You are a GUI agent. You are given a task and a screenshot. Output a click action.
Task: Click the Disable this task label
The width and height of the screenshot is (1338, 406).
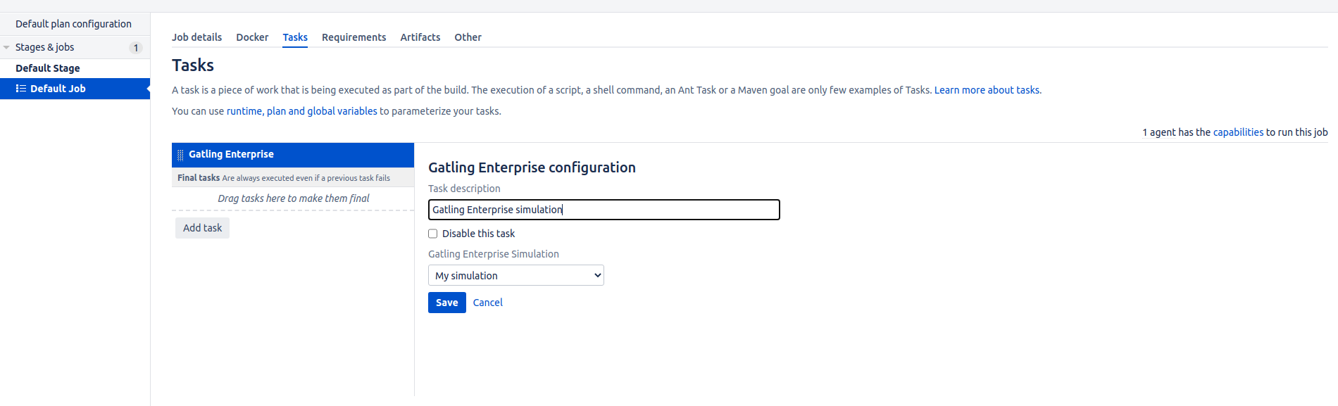pos(478,234)
